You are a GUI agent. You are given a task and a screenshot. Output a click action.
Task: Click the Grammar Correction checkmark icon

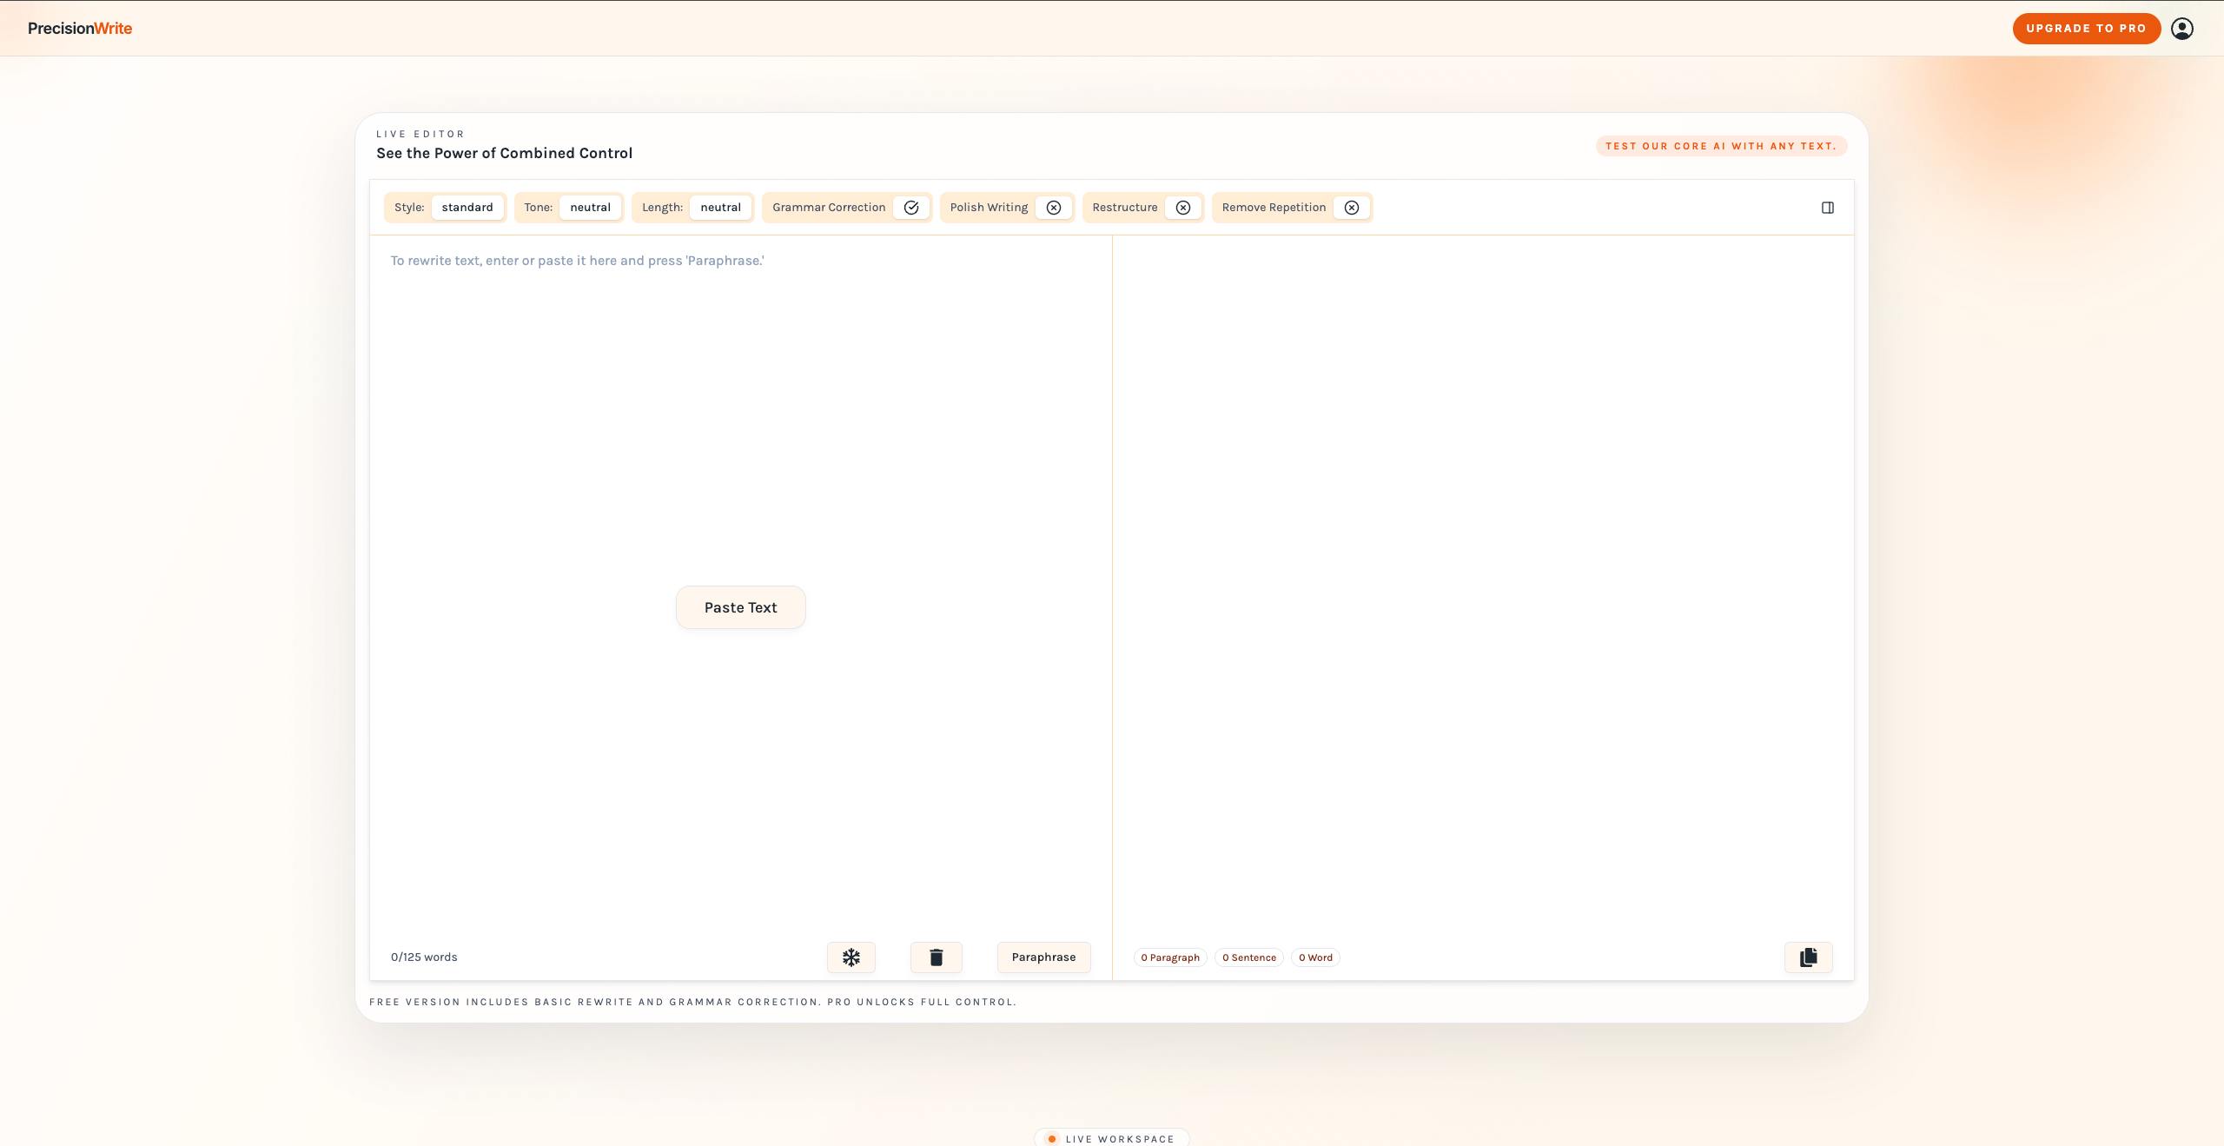[x=911, y=207]
